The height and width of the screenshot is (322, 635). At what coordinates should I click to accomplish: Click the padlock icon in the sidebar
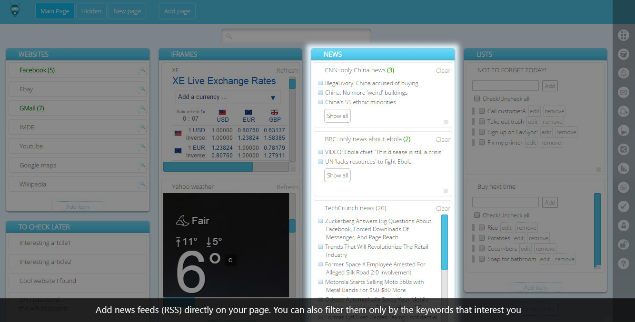pyautogui.click(x=623, y=244)
